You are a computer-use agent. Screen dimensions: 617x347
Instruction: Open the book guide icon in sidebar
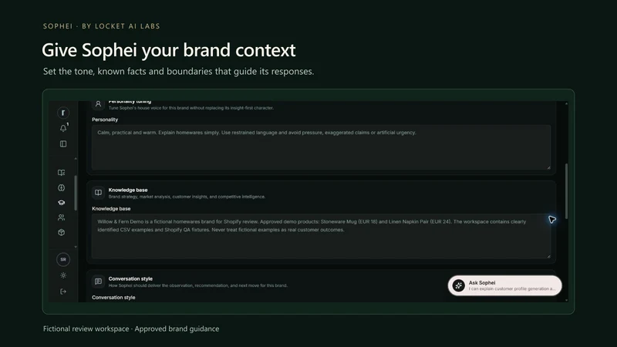coord(62,173)
